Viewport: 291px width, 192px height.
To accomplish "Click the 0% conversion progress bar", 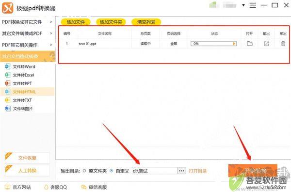I will click(213, 44).
